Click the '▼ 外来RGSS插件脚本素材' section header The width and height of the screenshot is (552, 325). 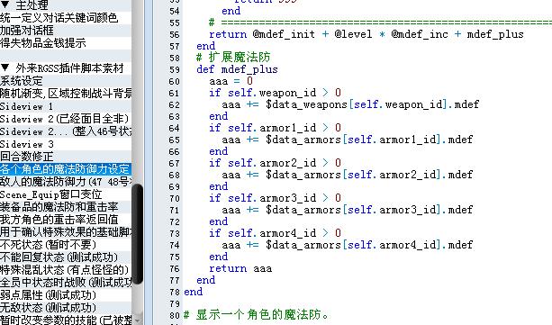(66, 68)
